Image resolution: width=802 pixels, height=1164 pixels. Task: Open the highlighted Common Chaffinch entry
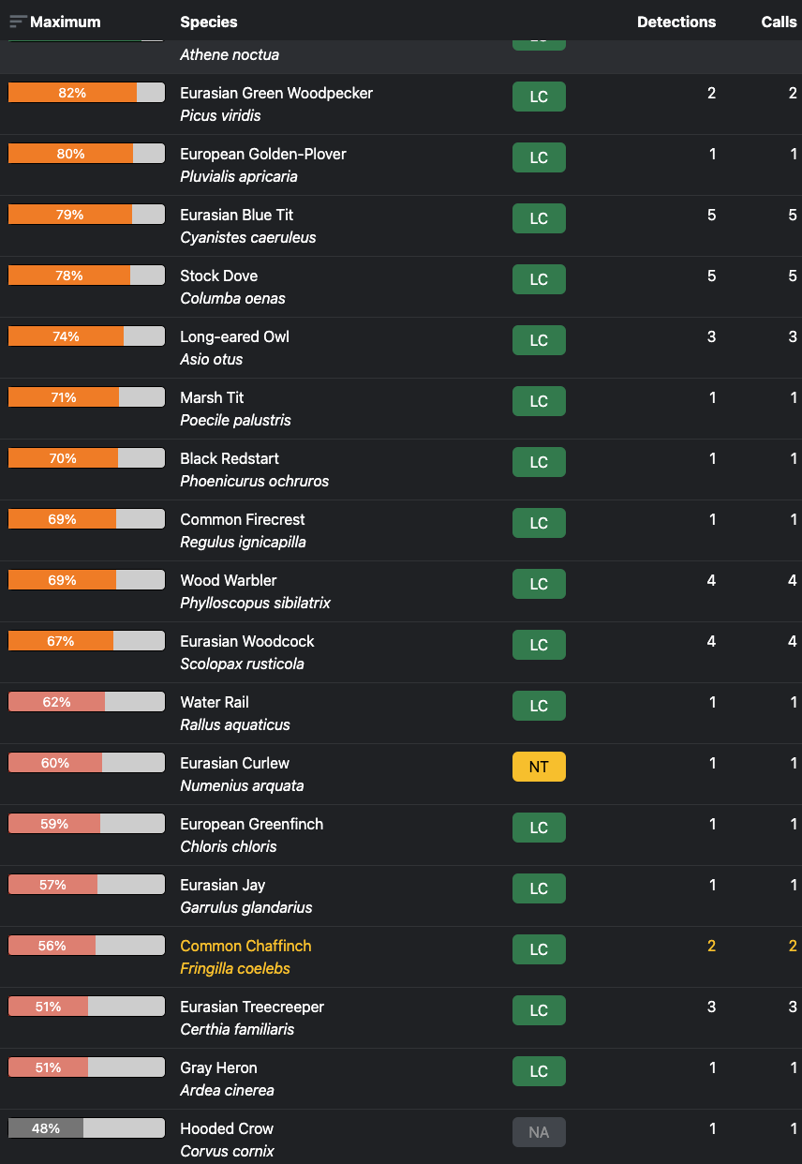tap(245, 946)
